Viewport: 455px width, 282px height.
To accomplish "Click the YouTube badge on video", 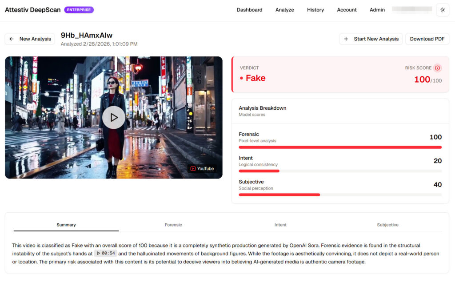I will (202, 169).
